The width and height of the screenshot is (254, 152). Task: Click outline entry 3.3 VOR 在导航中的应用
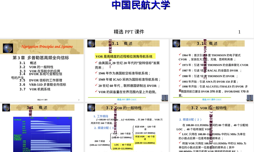tap(40, 71)
